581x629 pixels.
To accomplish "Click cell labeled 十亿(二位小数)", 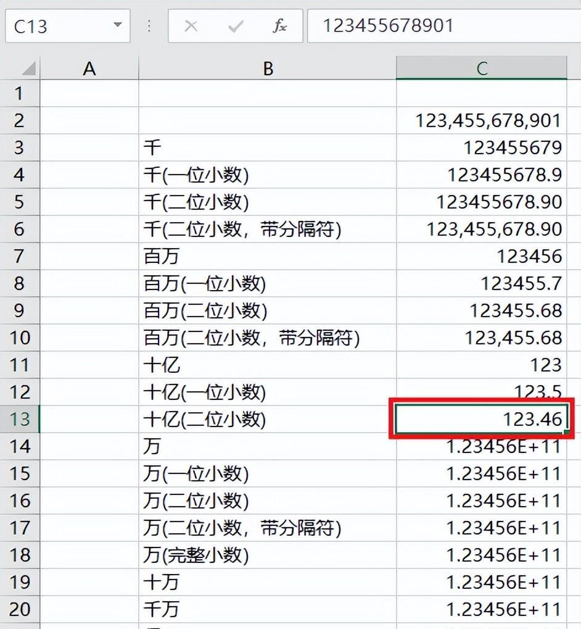I will coord(268,419).
